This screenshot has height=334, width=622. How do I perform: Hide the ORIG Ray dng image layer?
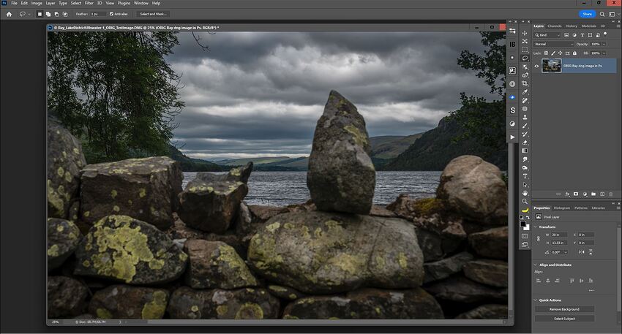[536, 66]
